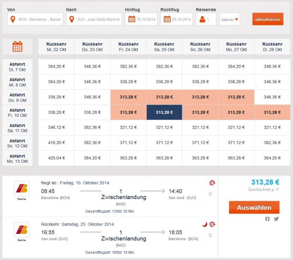Choose the dark blue selected 313,28 € cell
This screenshot has width=293, height=260.
(x=164, y=113)
